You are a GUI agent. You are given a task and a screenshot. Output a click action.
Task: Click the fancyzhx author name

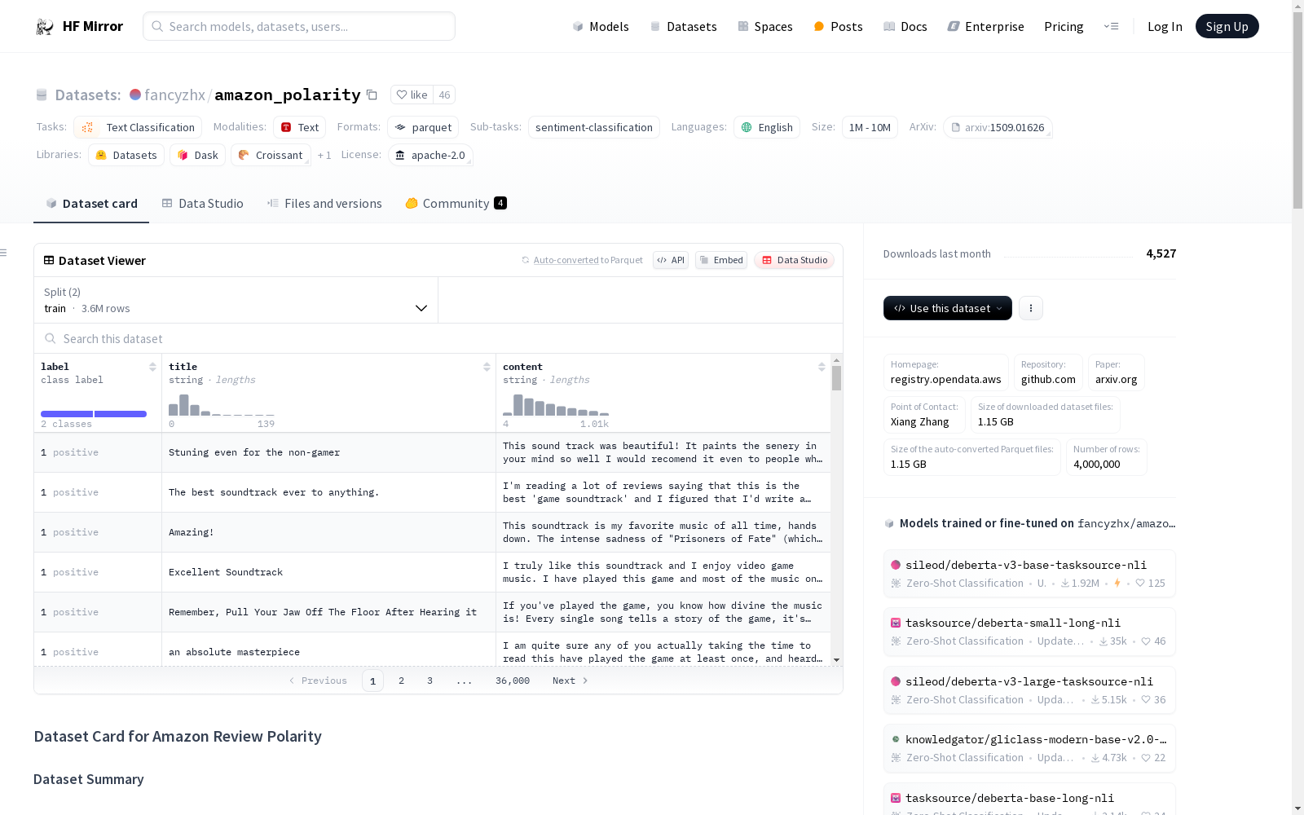click(174, 95)
